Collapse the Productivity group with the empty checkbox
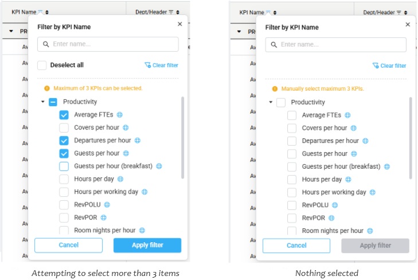The height and width of the screenshot is (280, 418). click(x=271, y=102)
